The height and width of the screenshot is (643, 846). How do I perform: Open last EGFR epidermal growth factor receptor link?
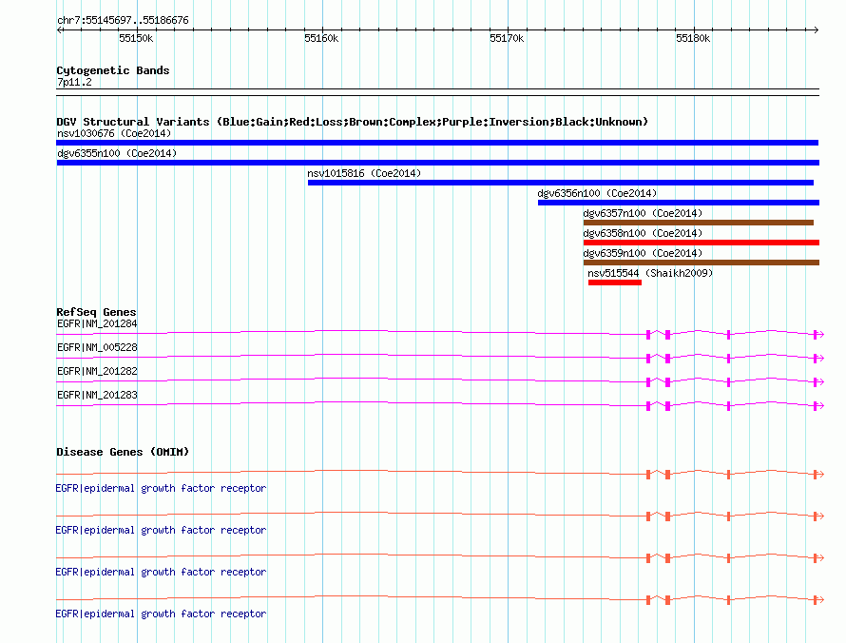pyautogui.click(x=161, y=614)
